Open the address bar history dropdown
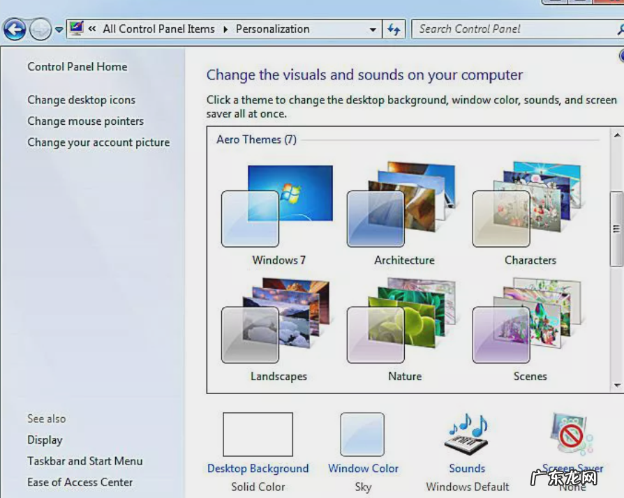 [x=373, y=29]
